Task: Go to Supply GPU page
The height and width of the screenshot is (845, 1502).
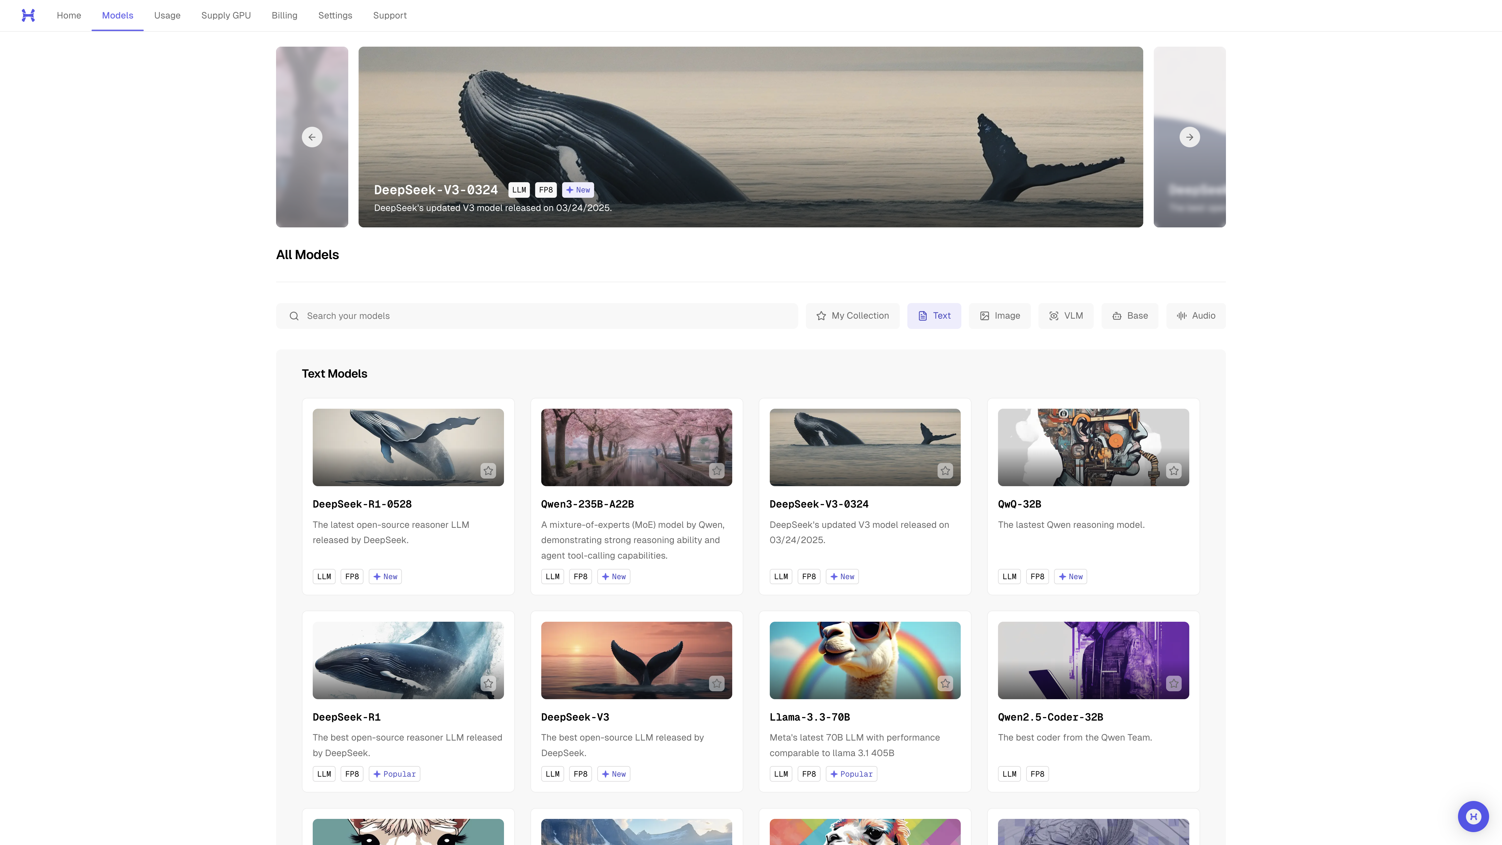Action: (226, 16)
